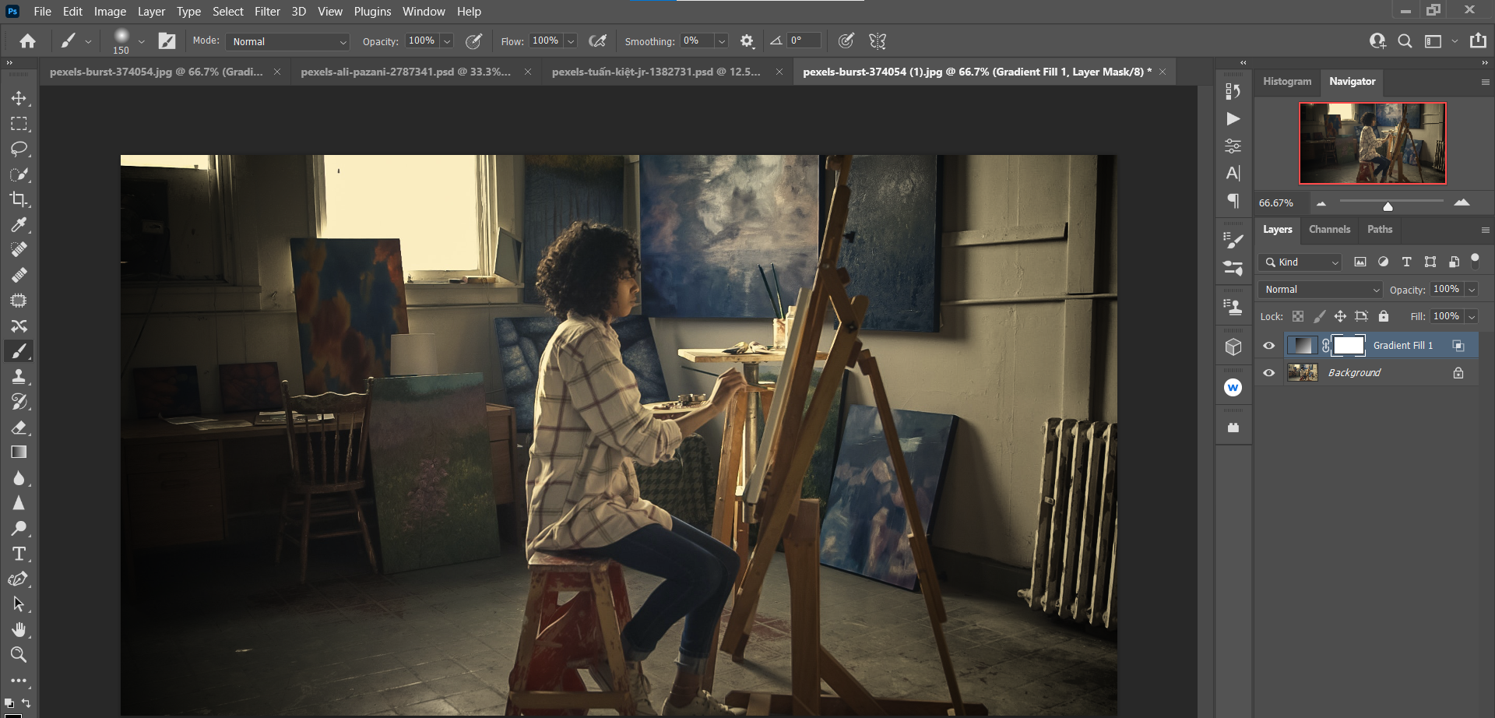Select the Horizontal Type tool
1495x718 pixels.
point(19,554)
